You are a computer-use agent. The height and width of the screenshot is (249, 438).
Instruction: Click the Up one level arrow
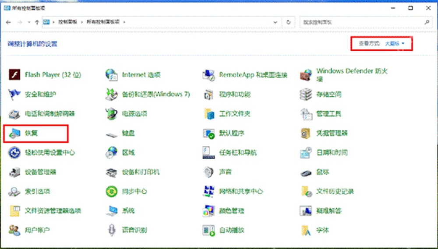37,22
